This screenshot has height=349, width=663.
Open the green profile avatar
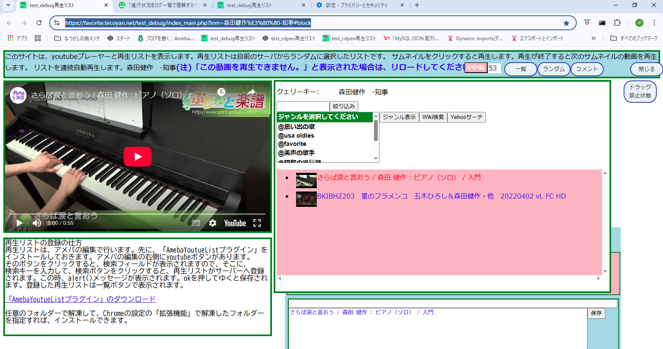pos(639,23)
